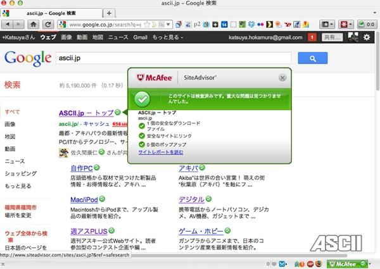Click green SiteAdvisor check beside Mac/iPod

[x=102, y=199]
